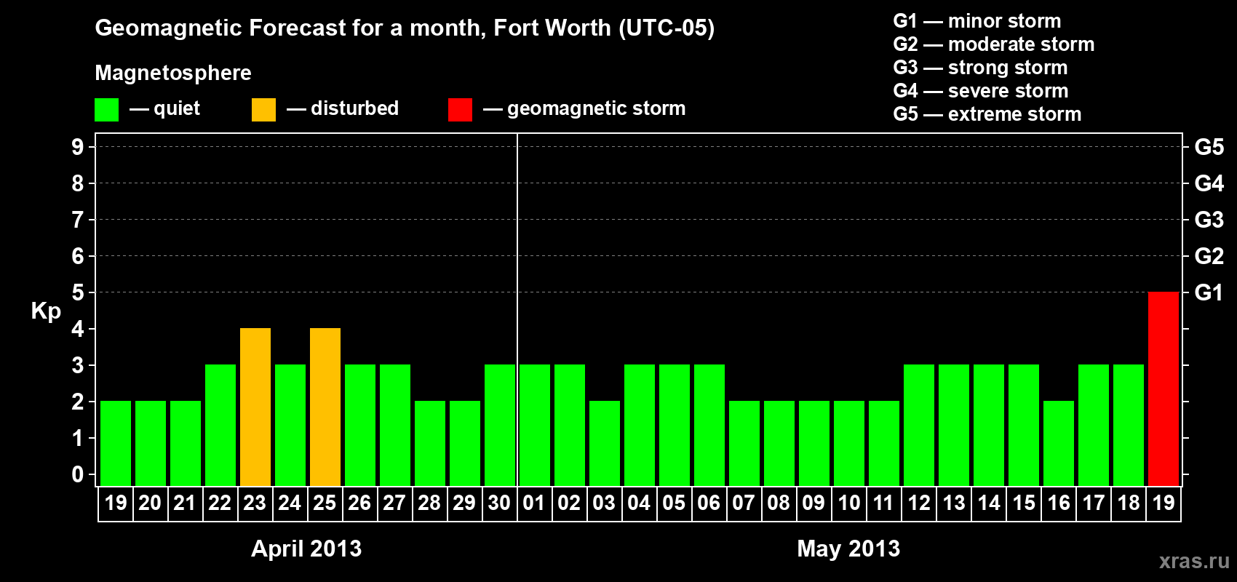Screen dimensions: 1237x582
Task: Click the 'G3 — strong storm' legend line
Action: point(980,68)
